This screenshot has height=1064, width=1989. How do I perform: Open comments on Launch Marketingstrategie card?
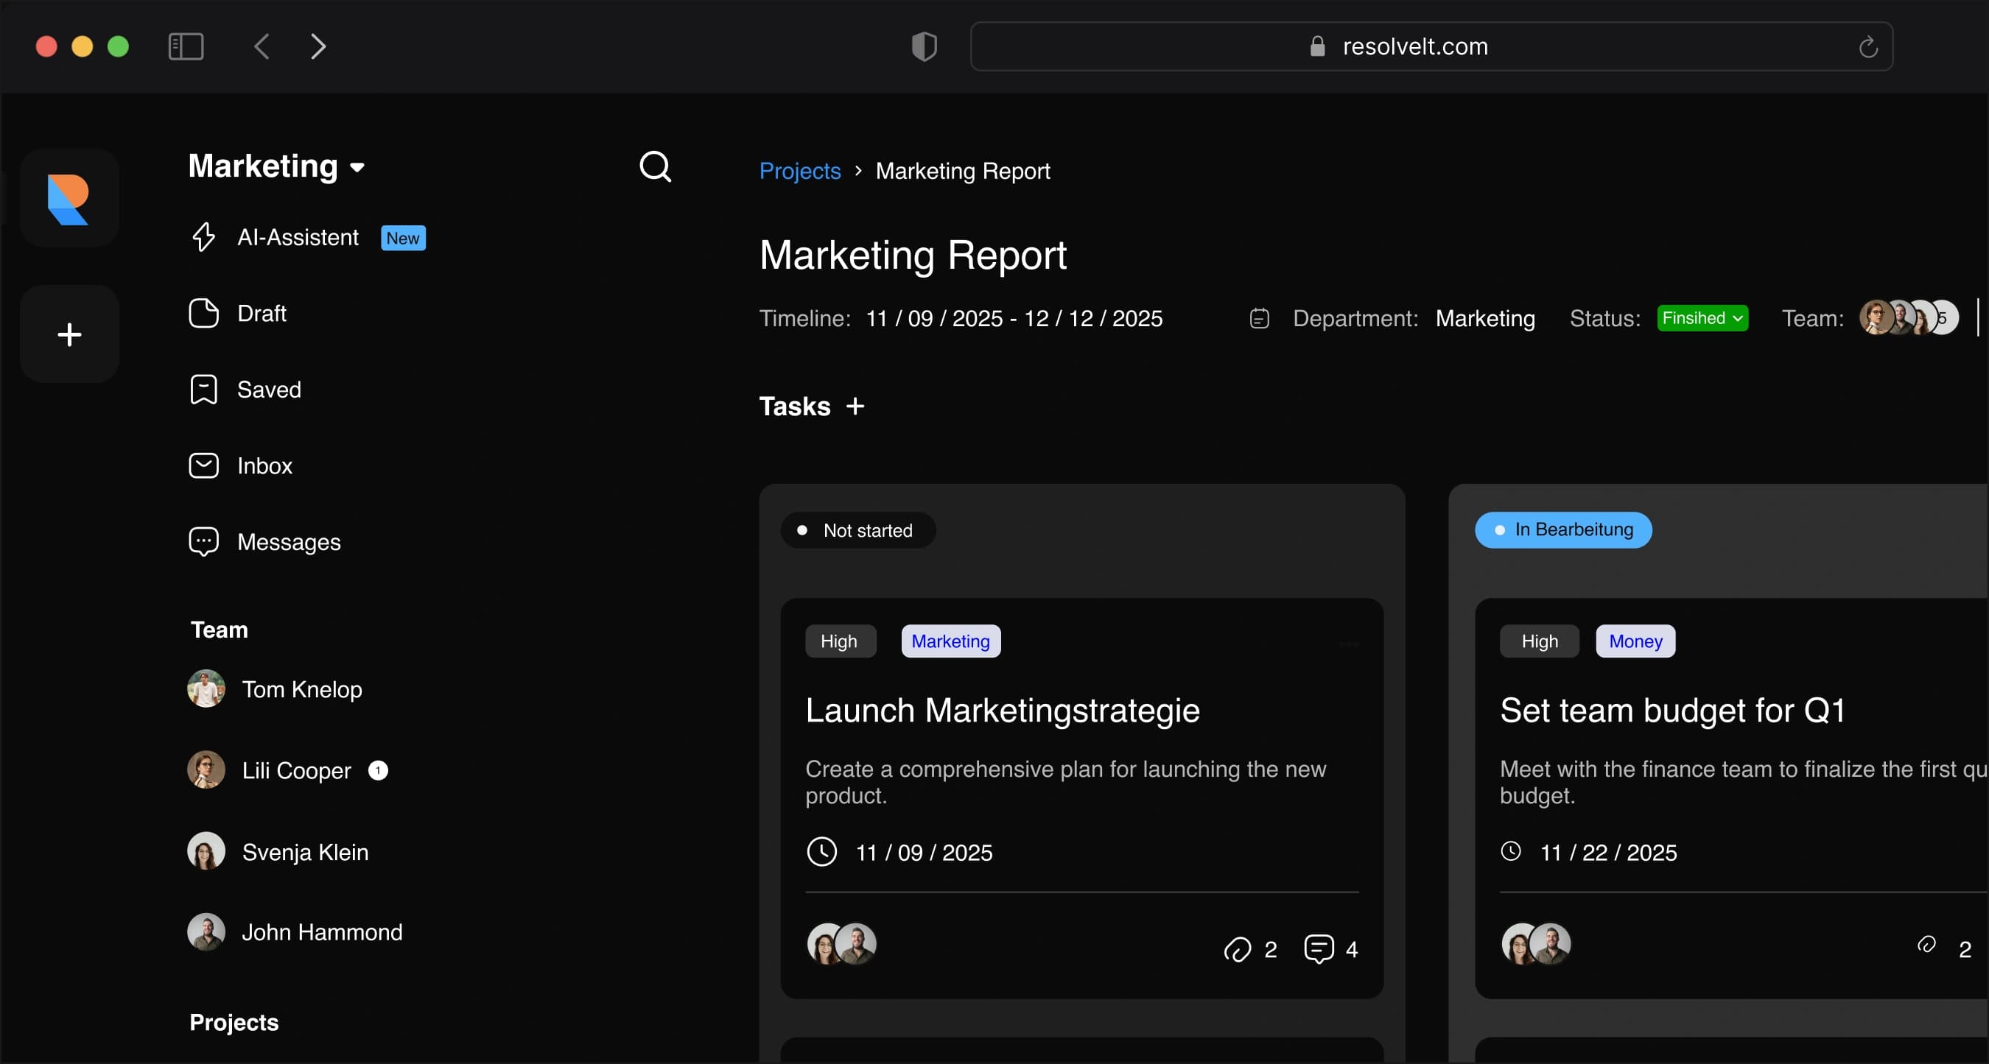point(1318,948)
